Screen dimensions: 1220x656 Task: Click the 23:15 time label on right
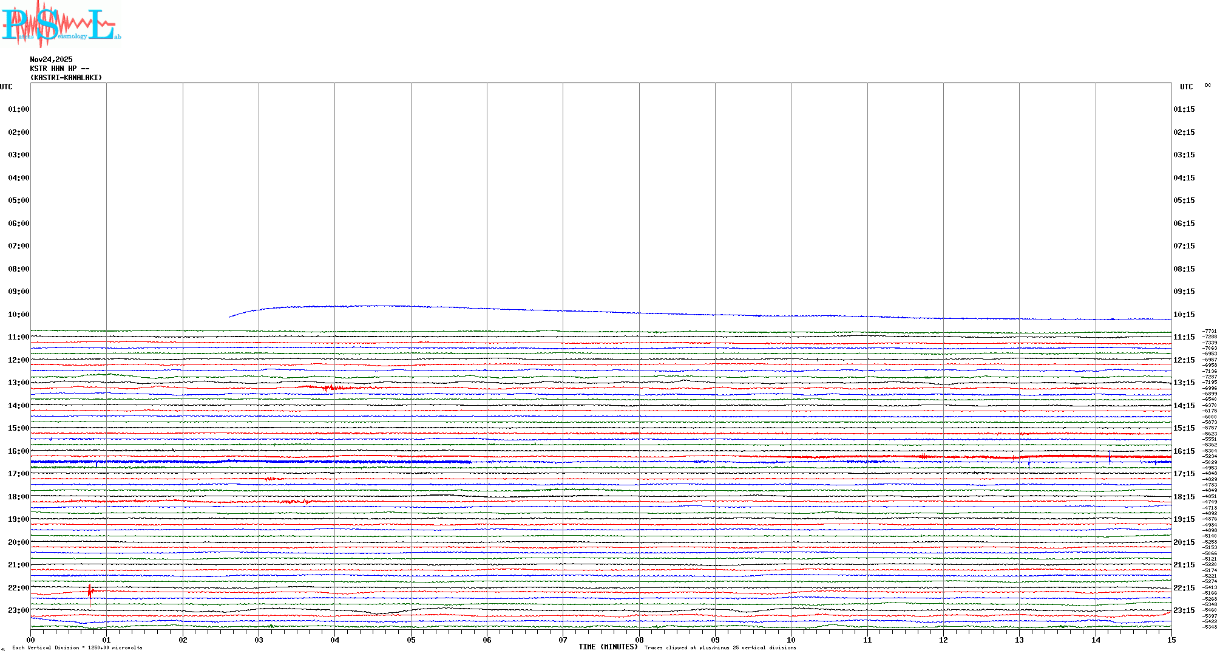click(1184, 610)
